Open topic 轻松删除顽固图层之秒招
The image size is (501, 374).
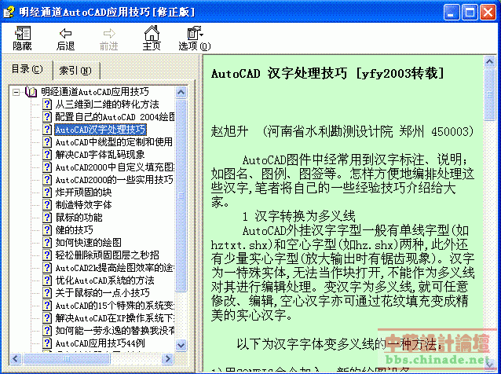(x=107, y=255)
